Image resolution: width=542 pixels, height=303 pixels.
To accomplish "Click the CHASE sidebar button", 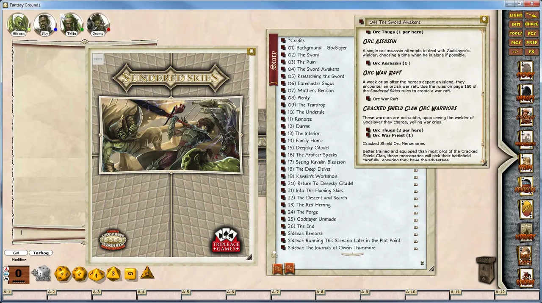I will pos(531,25).
